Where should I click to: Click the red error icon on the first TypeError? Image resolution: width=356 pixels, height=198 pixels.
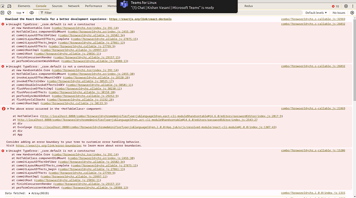pyautogui.click(x=3, y=24)
